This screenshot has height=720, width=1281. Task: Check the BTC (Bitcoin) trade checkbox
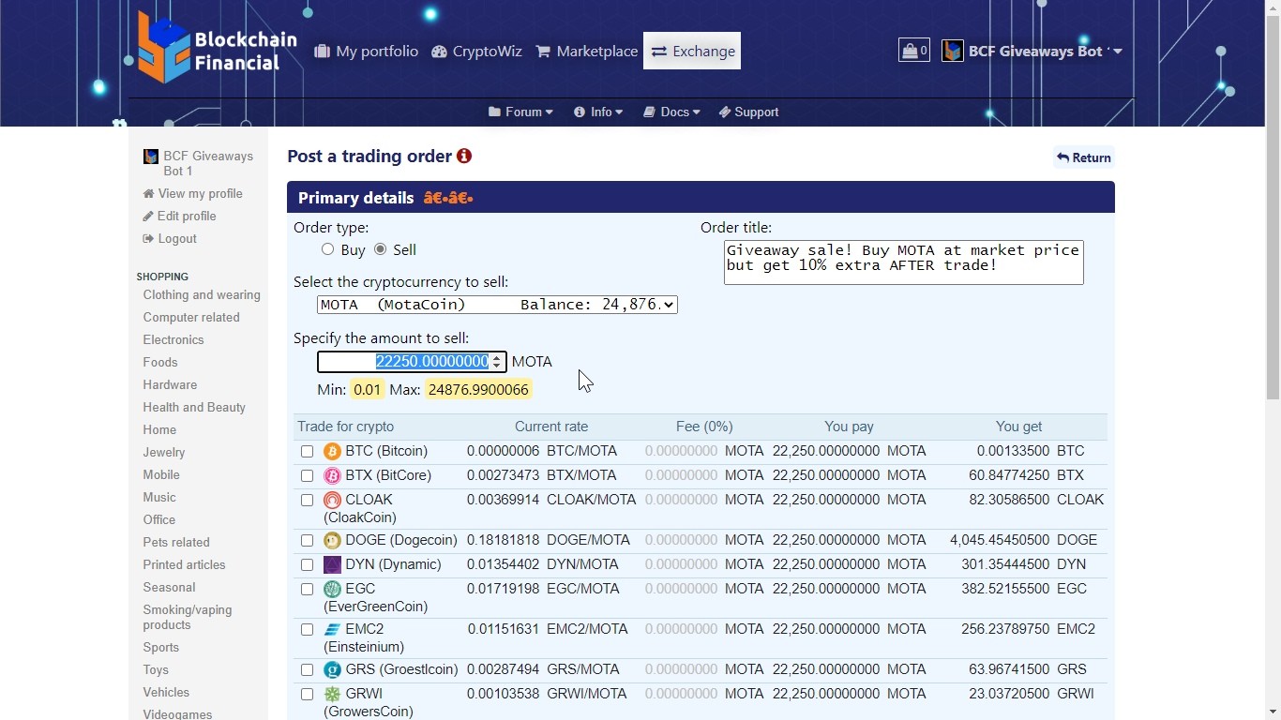click(307, 452)
